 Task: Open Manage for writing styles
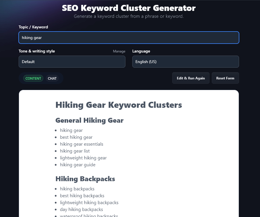tap(119, 51)
